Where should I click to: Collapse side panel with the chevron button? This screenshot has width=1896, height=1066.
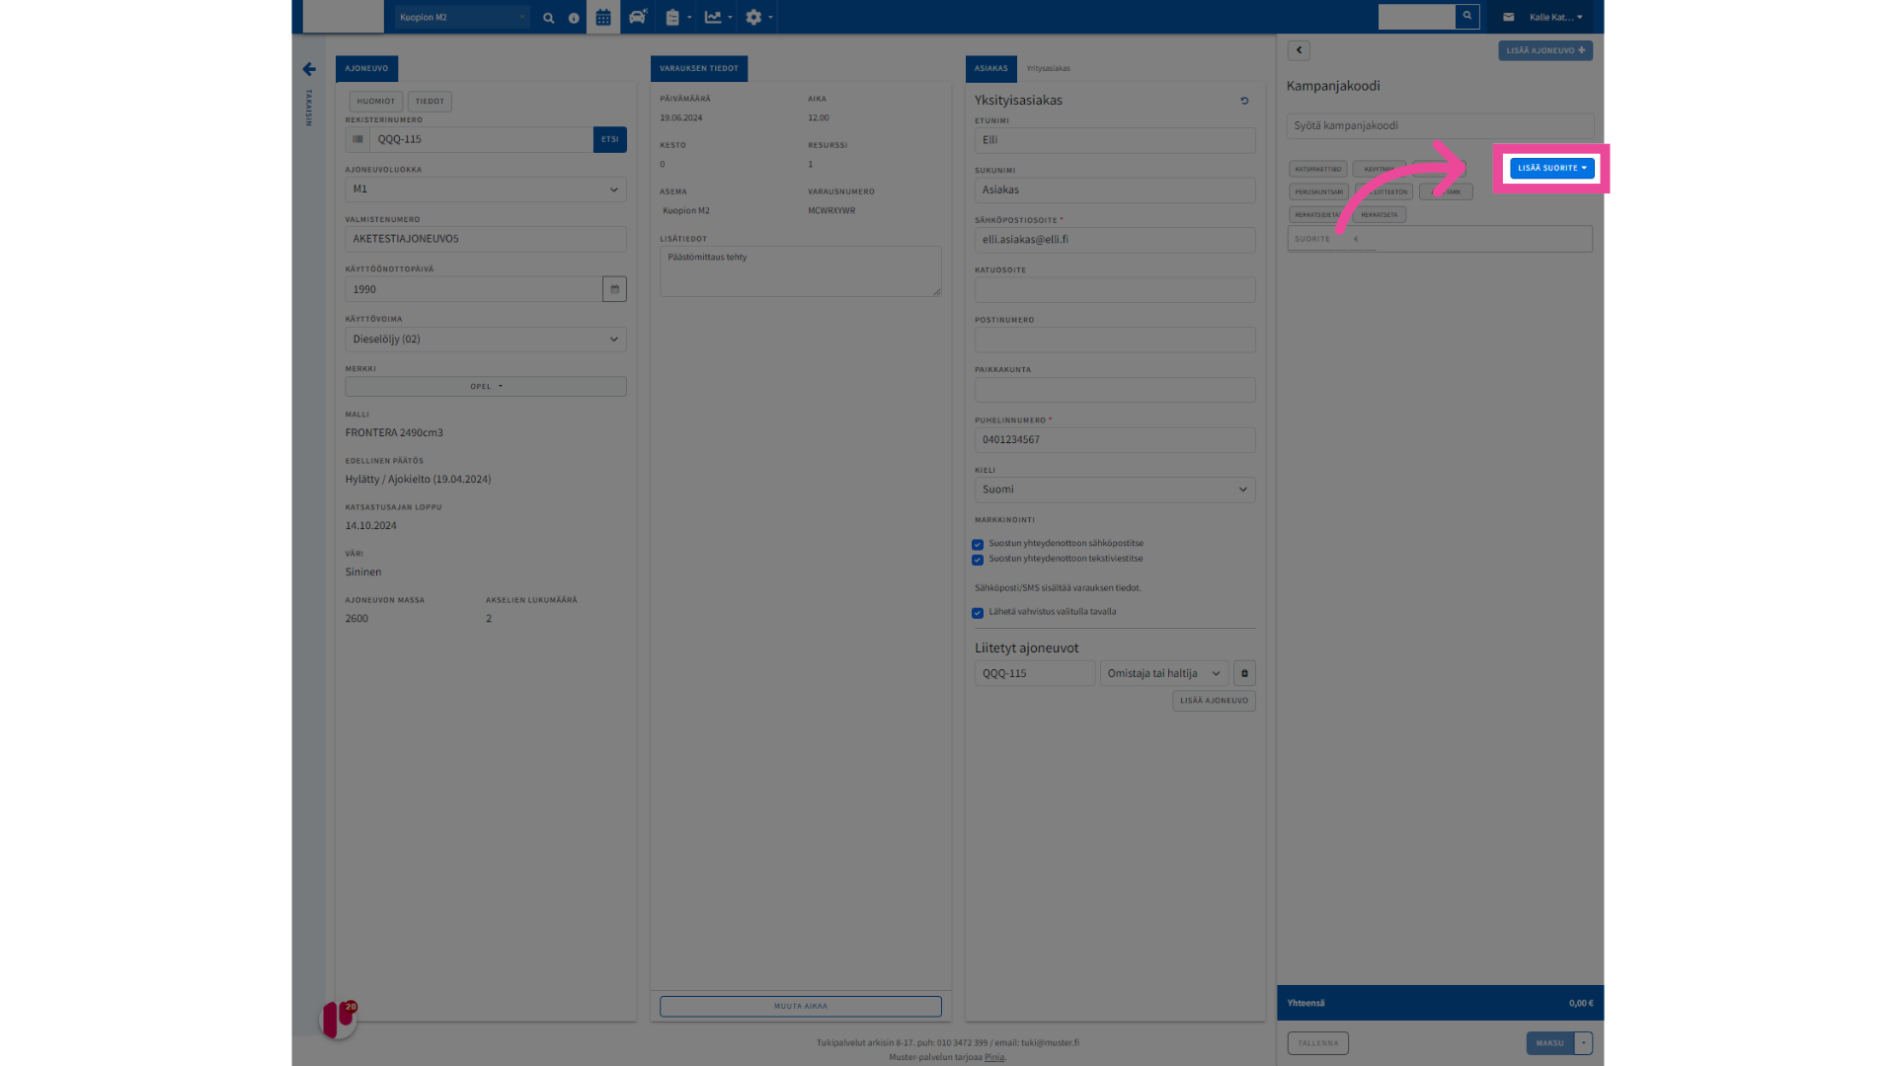[x=1299, y=50]
